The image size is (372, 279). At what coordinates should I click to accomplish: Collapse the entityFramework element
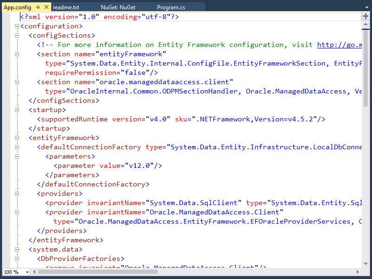pyautogui.click(x=17, y=138)
